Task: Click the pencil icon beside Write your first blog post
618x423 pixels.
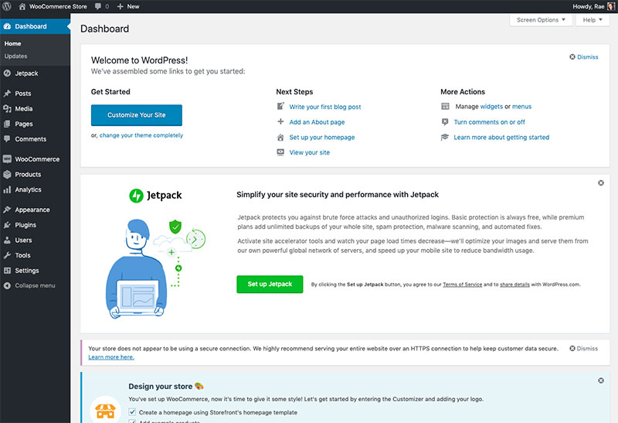Action: pyautogui.click(x=280, y=106)
